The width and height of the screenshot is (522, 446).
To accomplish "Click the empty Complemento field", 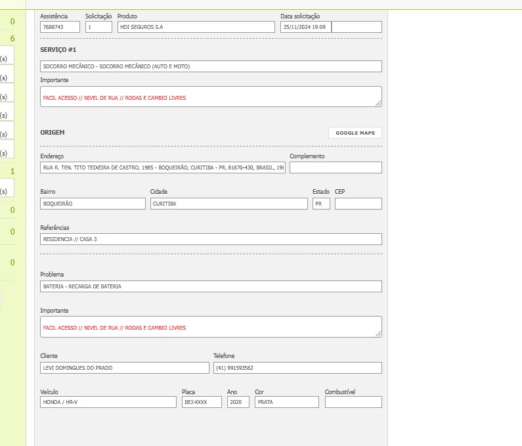I will (335, 167).
